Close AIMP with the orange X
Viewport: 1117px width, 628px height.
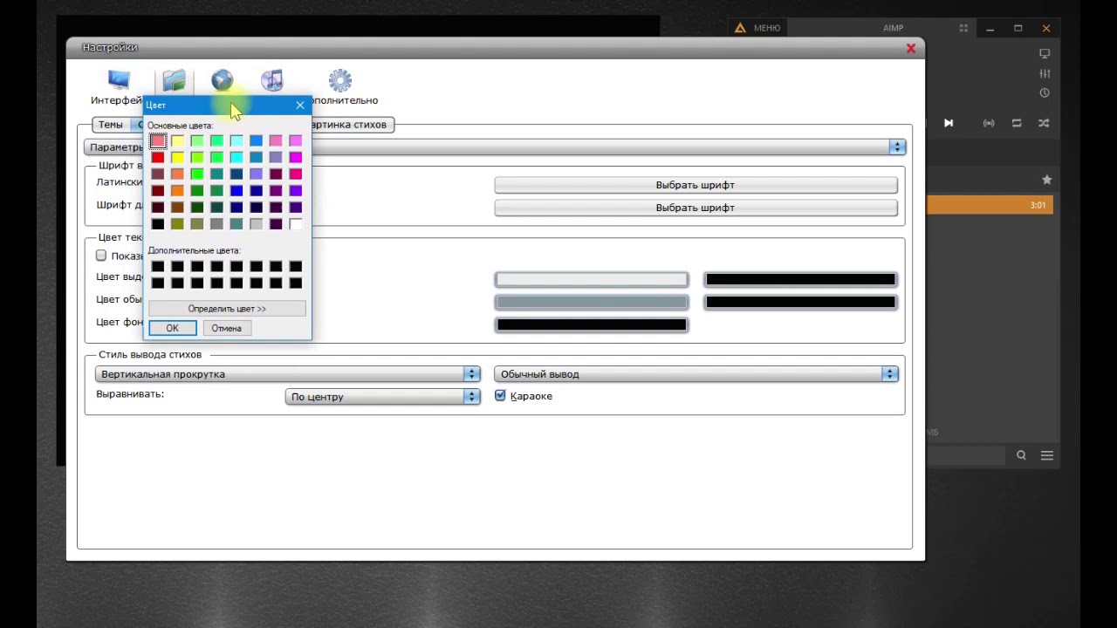[1046, 28]
